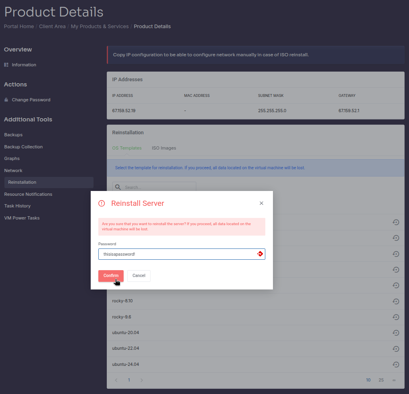Open Backups from Additional Tools
409x394 pixels.
(x=13, y=135)
